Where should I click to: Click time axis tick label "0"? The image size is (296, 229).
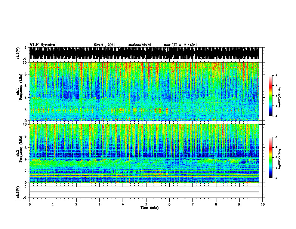tap(30, 204)
